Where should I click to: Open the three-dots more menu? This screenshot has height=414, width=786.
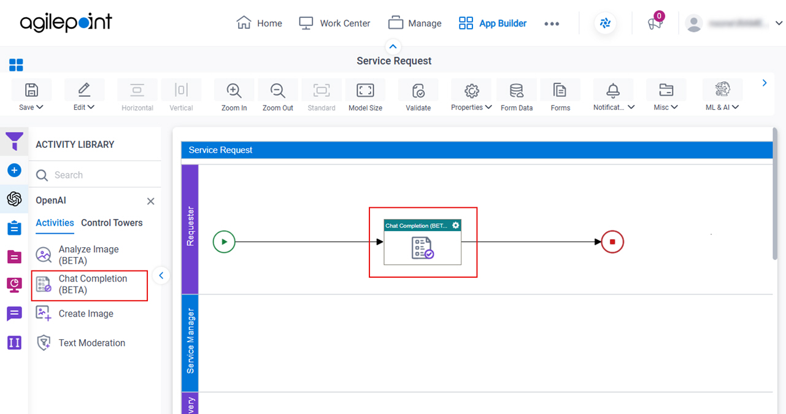click(552, 24)
